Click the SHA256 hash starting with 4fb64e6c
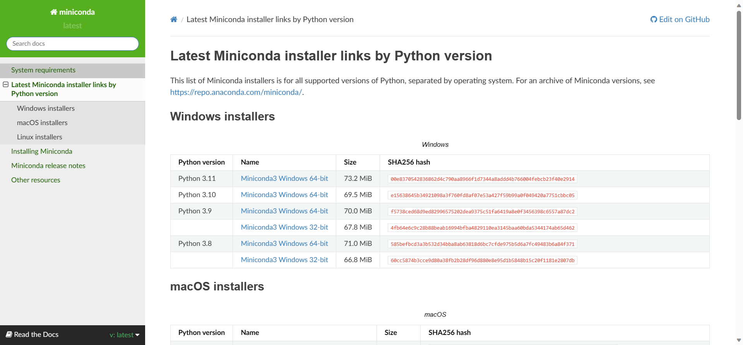The height and width of the screenshot is (345, 743). point(482,228)
